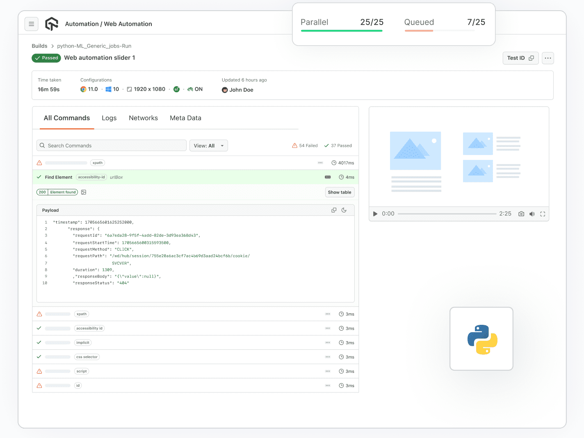The image size is (584, 438).
Task: Click the ON network toggle in Configurations
Action: pos(190,89)
